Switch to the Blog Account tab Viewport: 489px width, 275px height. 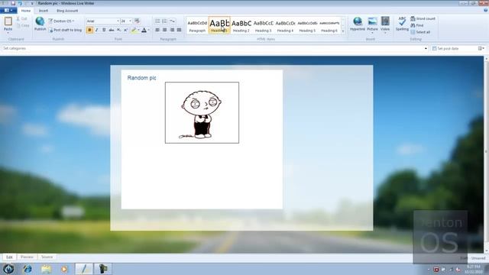pyautogui.click(x=67, y=11)
